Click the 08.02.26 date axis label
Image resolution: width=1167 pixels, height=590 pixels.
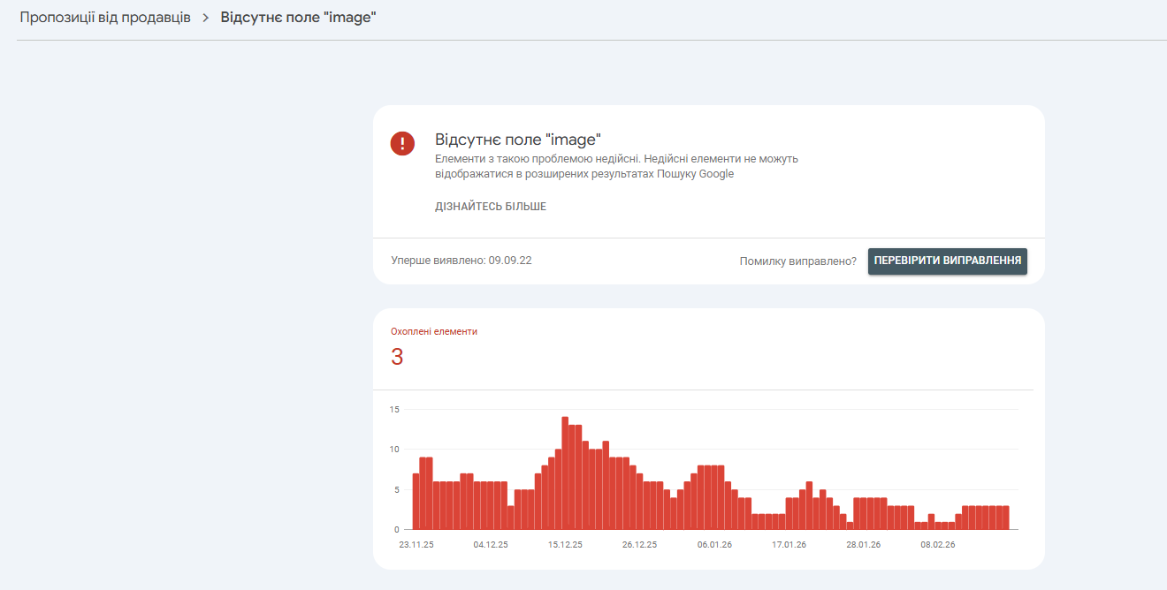coord(937,545)
